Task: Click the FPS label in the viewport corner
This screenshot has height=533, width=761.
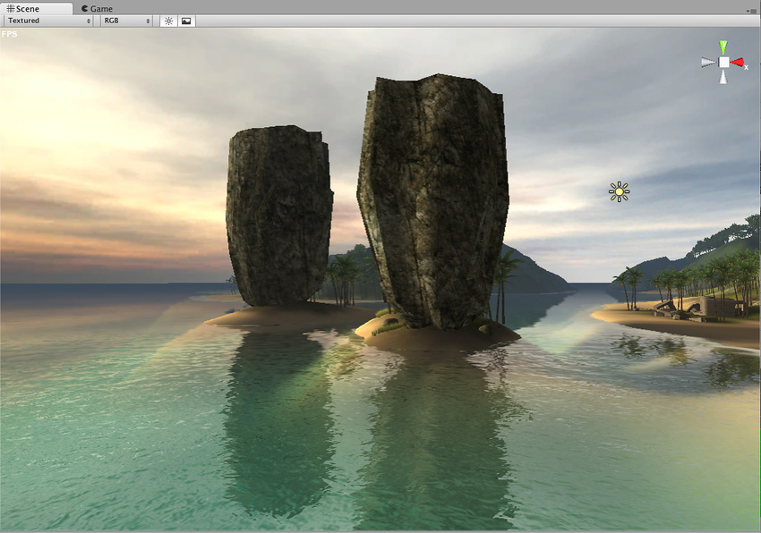Action: pos(9,34)
